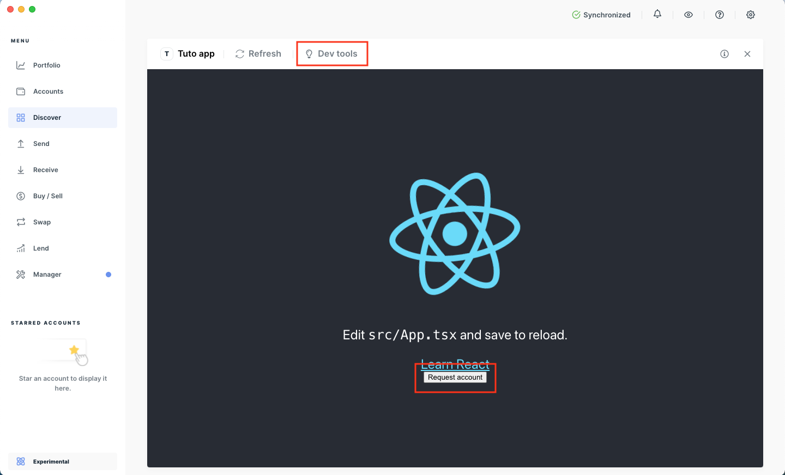Click the Experimental atom icon
This screenshot has height=475, width=785.
coord(21,461)
